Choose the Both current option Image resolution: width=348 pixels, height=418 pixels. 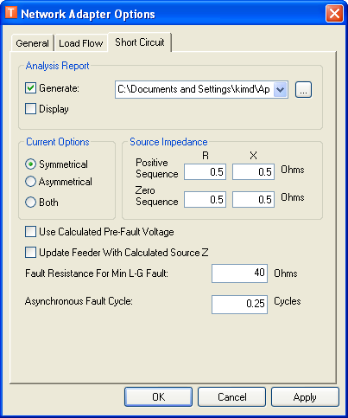30,203
